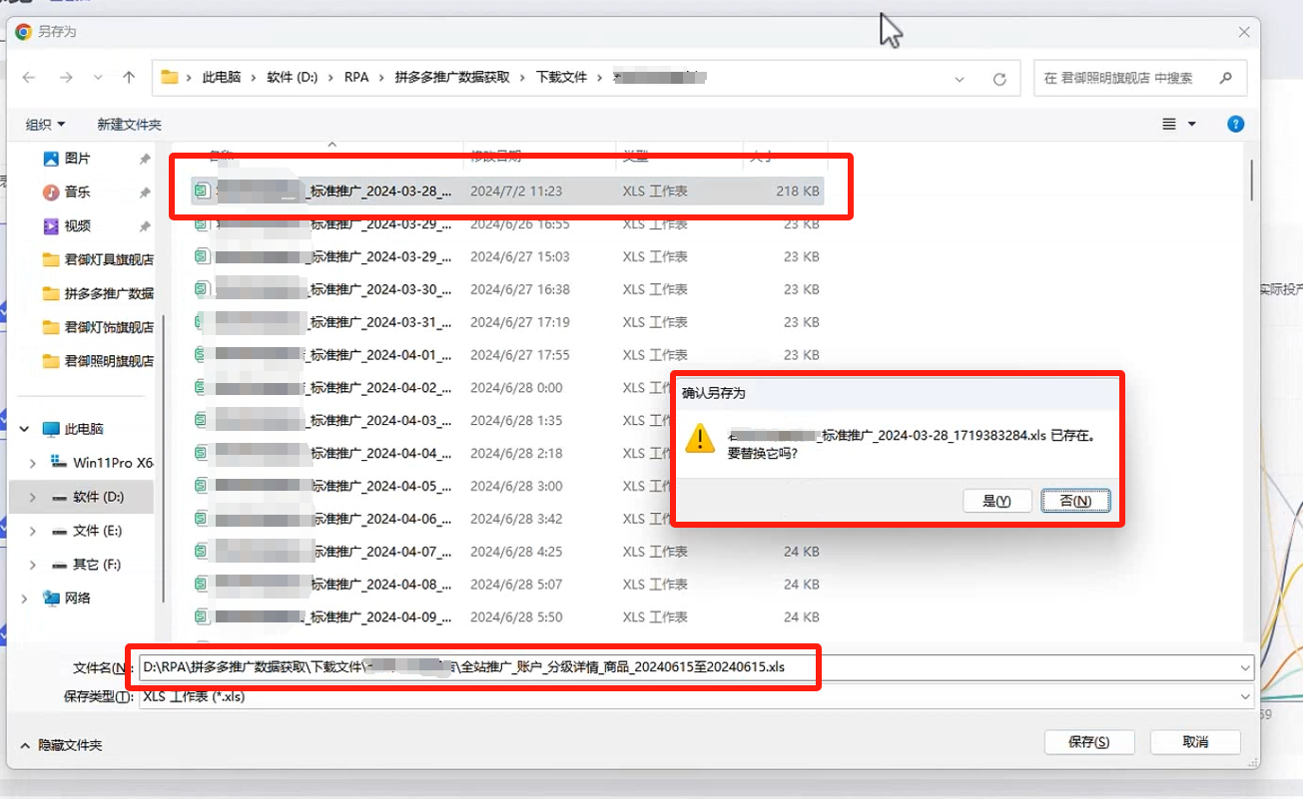The width and height of the screenshot is (1303, 799).
Task: Click the 保存(S) button
Action: [x=1088, y=742]
